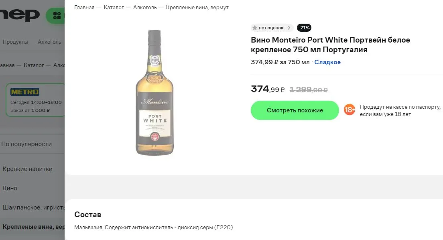
Task: Switch to the 'Продукты' tab
Action: pos(15,42)
